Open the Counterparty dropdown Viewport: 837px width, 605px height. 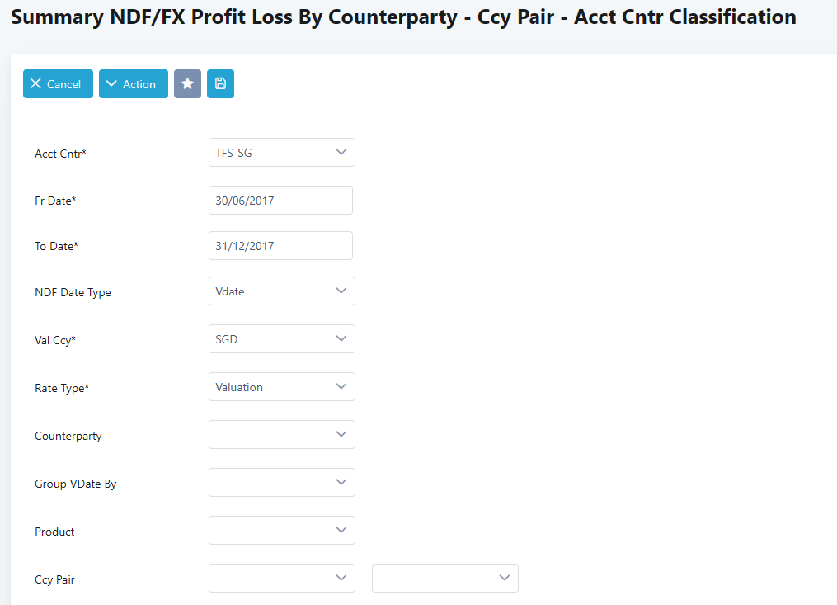(x=281, y=435)
